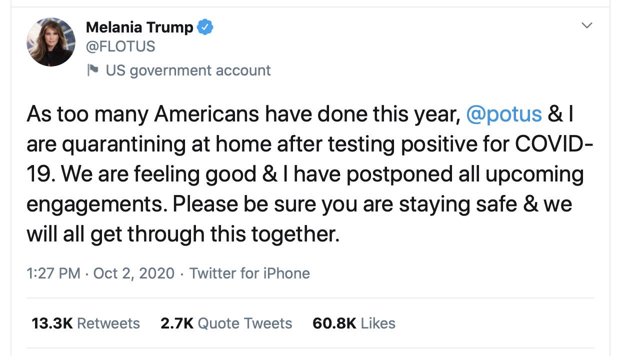The height and width of the screenshot is (356, 621).
Task: Click the flag icon beside government label
Action: (92, 70)
